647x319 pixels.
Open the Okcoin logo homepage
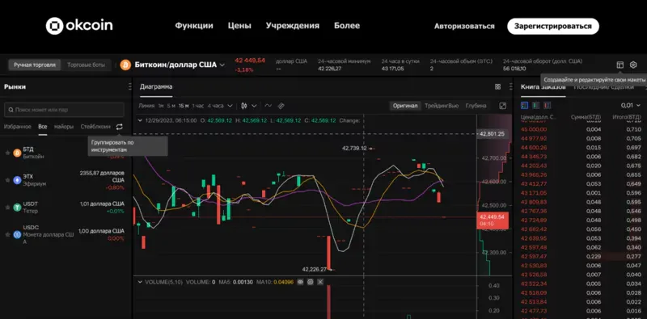(x=79, y=26)
